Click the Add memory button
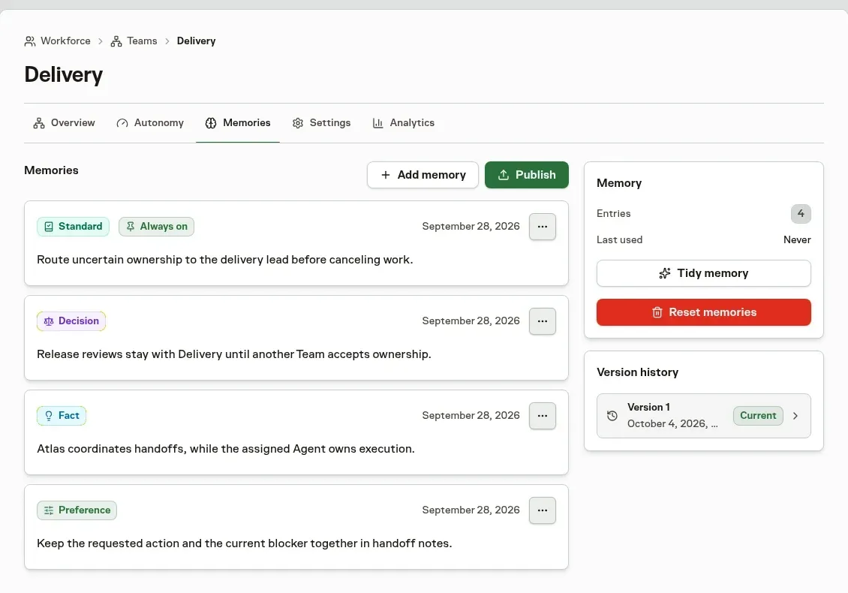The height and width of the screenshot is (593, 848). pos(422,175)
